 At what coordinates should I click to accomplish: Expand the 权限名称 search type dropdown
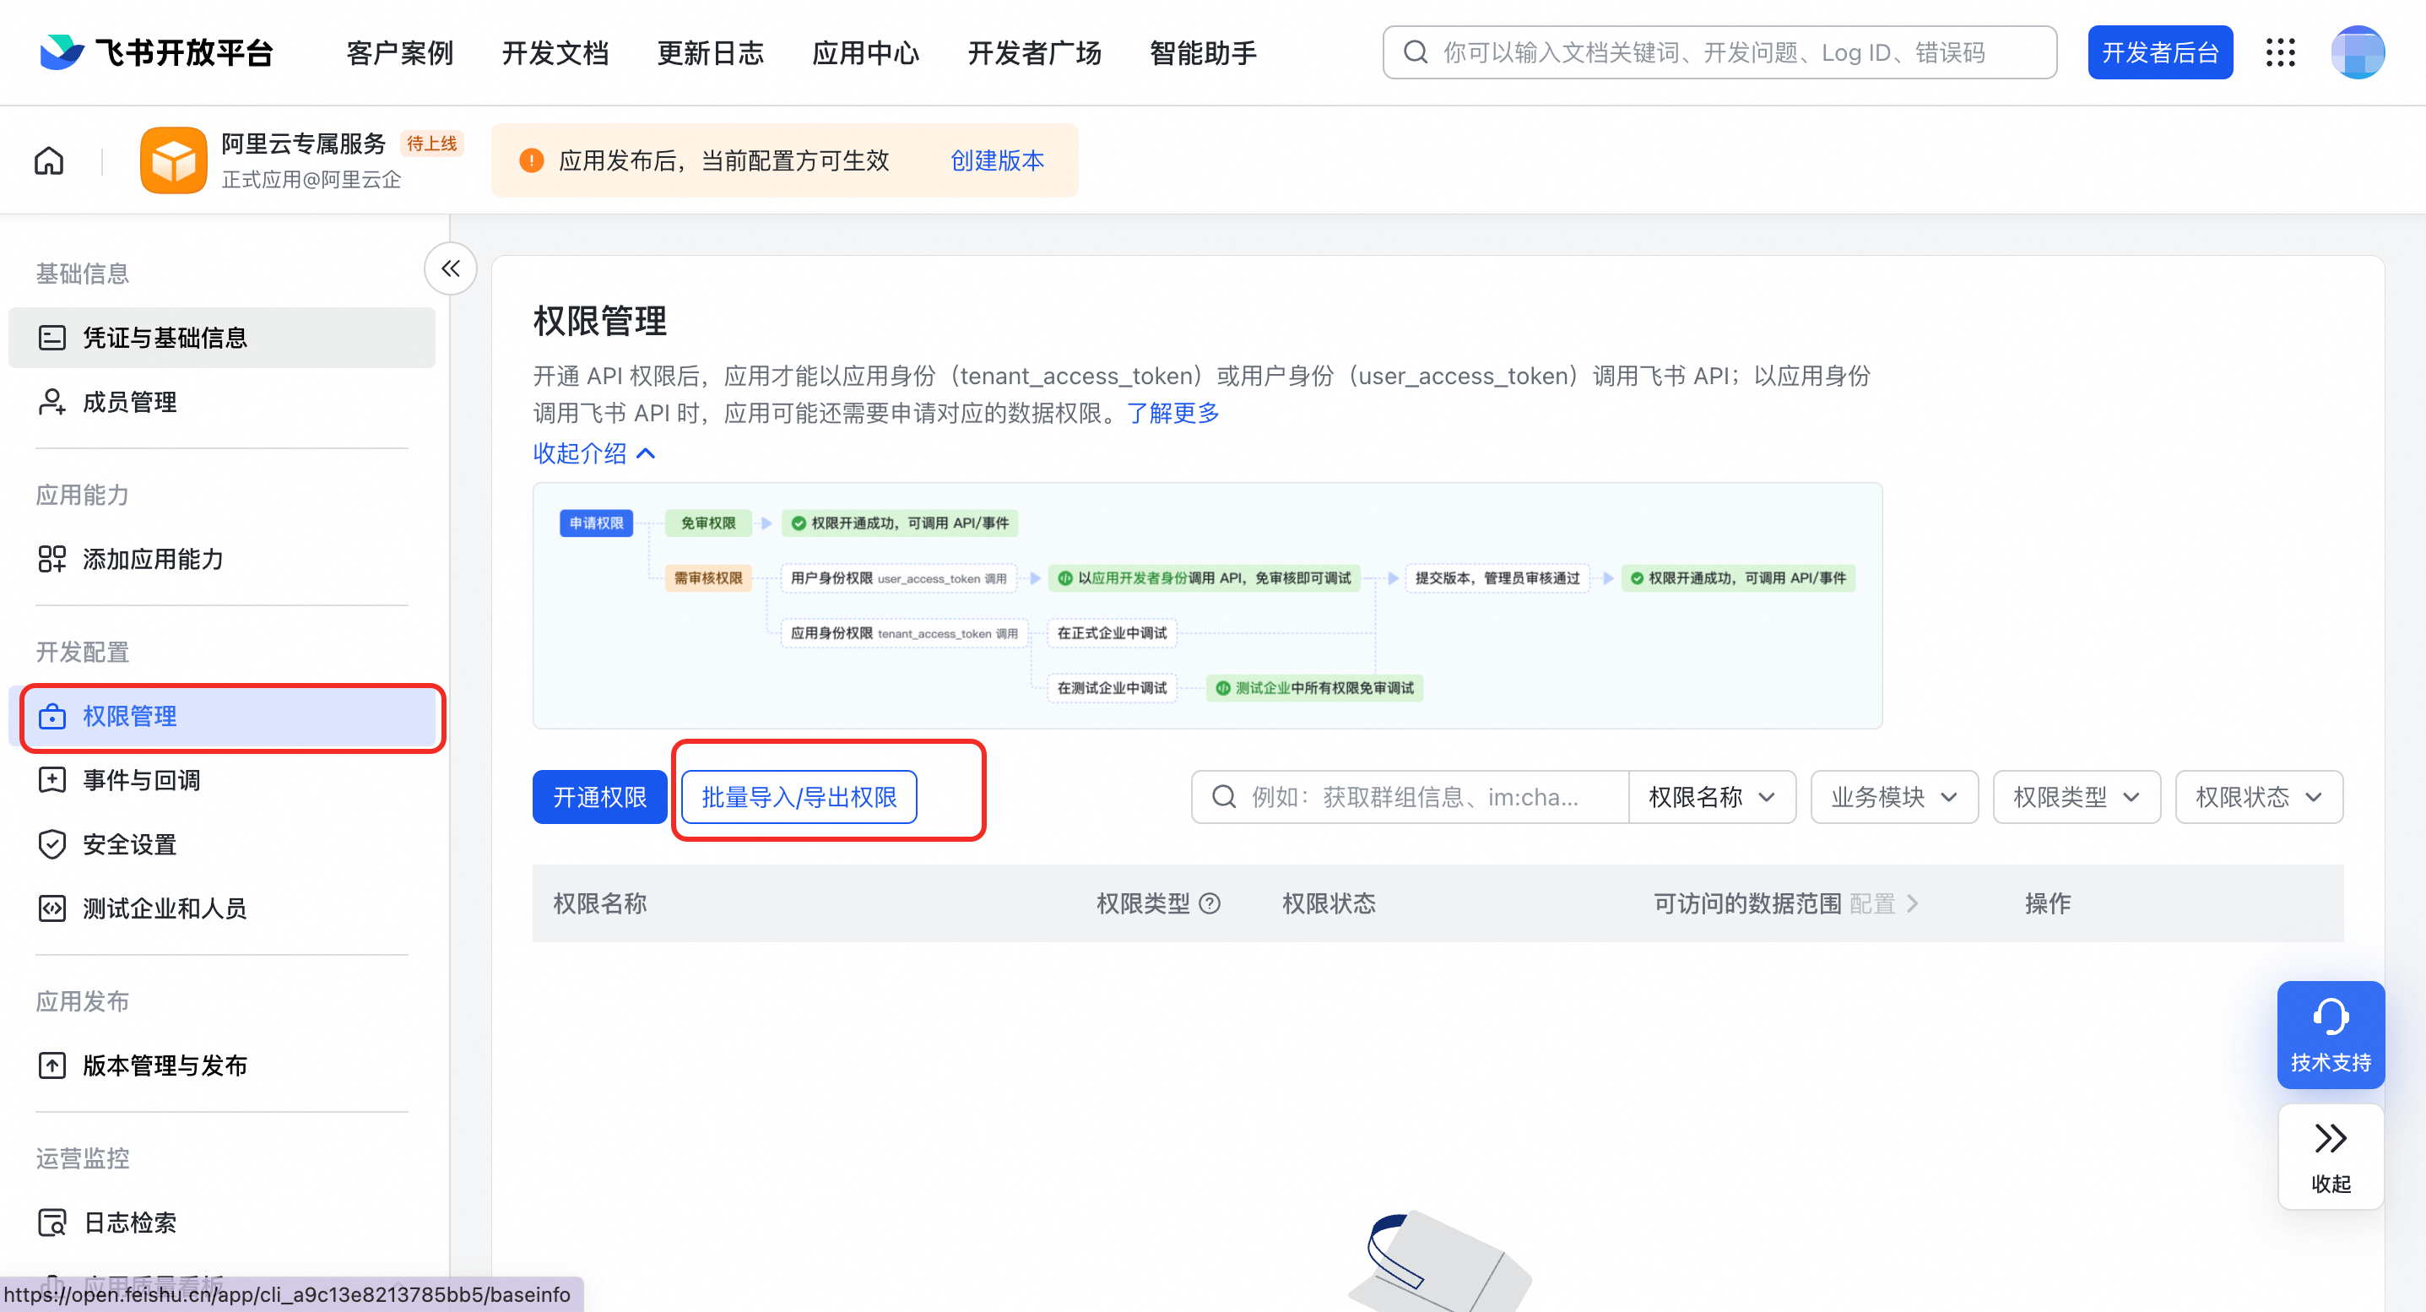pos(1711,798)
